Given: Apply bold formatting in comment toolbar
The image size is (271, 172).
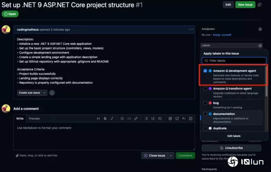Looking at the screenshot, I should (105, 118).
